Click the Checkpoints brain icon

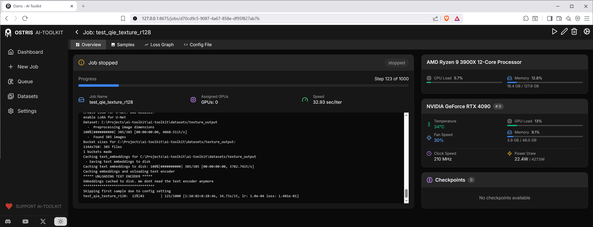(430, 180)
